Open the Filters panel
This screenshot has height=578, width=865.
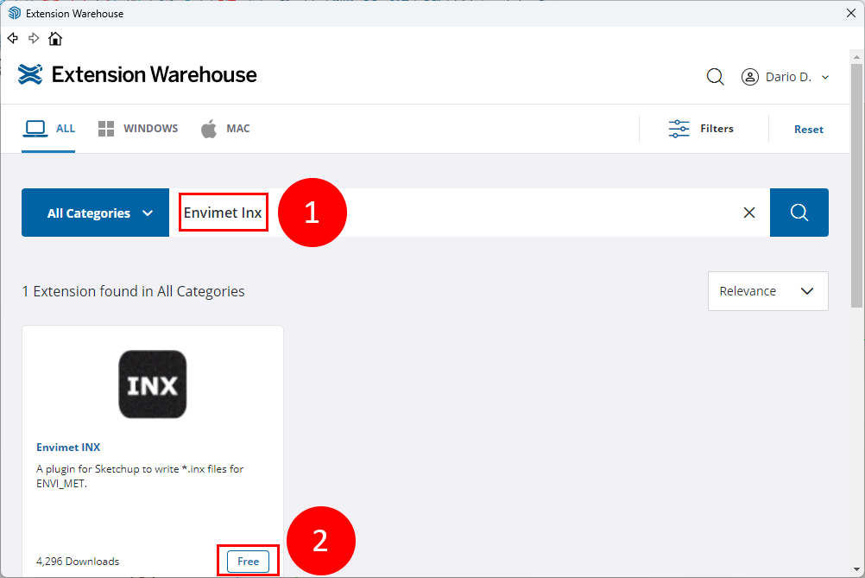701,129
